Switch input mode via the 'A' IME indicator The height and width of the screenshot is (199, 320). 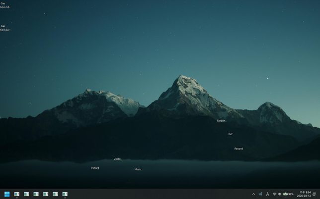pos(267,194)
